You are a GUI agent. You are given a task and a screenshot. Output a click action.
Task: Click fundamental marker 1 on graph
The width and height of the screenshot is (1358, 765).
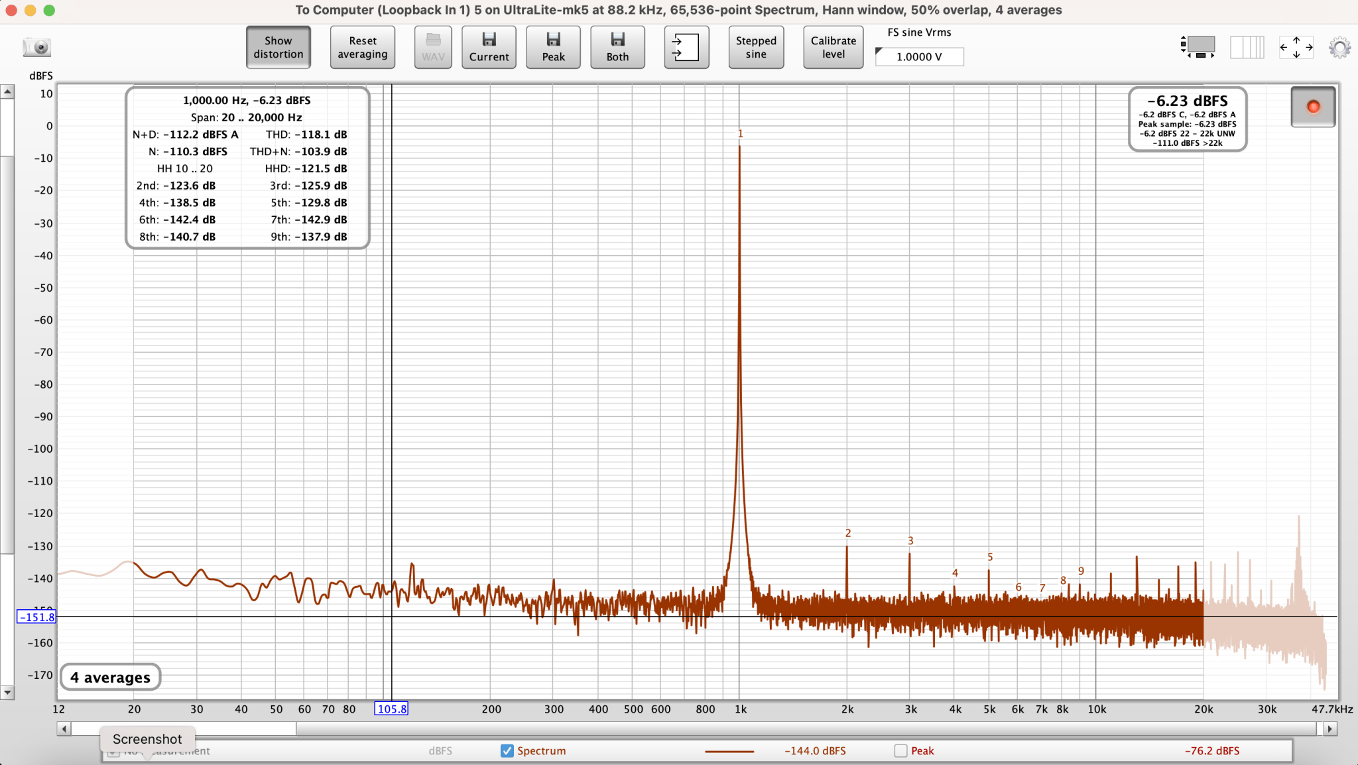tap(740, 134)
